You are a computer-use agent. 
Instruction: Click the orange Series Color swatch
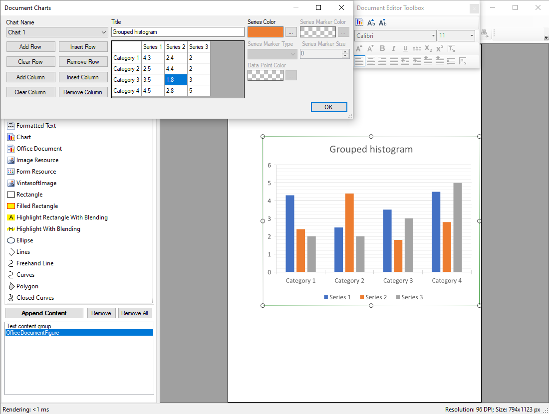tap(266, 32)
